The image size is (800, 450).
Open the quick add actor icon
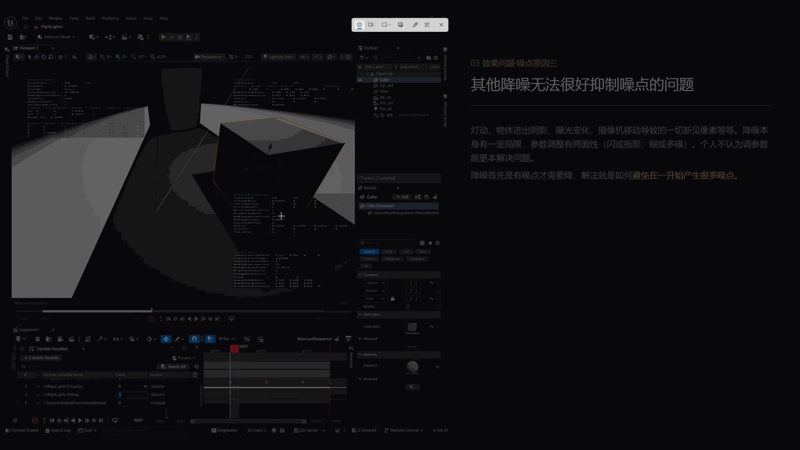(x=93, y=37)
